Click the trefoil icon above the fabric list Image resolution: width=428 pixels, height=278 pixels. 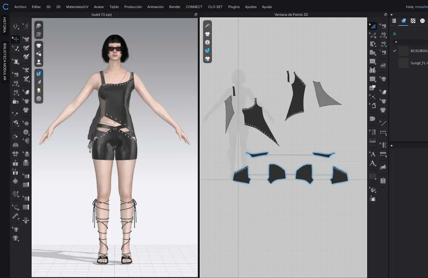394,34
